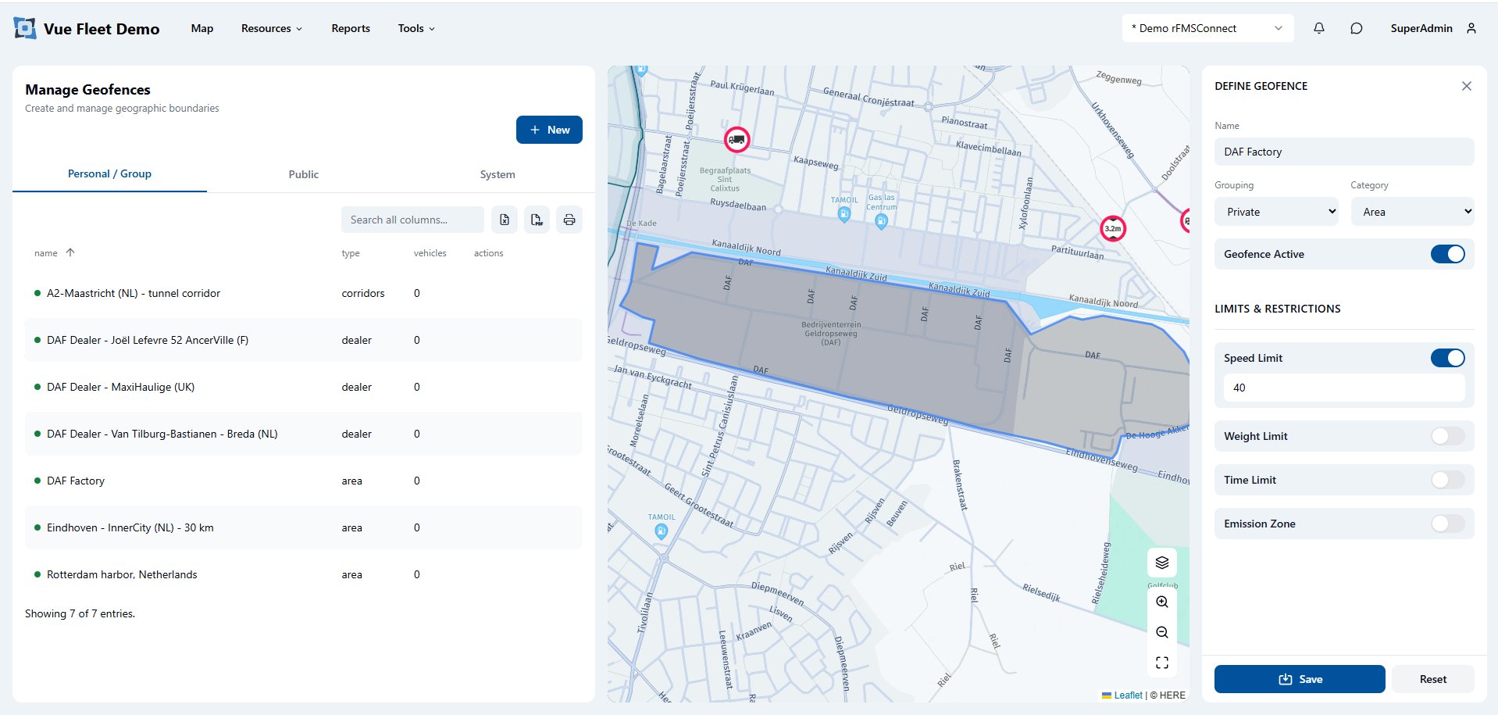Enable the Time Limit switch
This screenshot has width=1498, height=715.
click(x=1447, y=480)
